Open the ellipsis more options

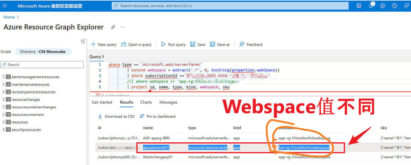(x=122, y=27)
